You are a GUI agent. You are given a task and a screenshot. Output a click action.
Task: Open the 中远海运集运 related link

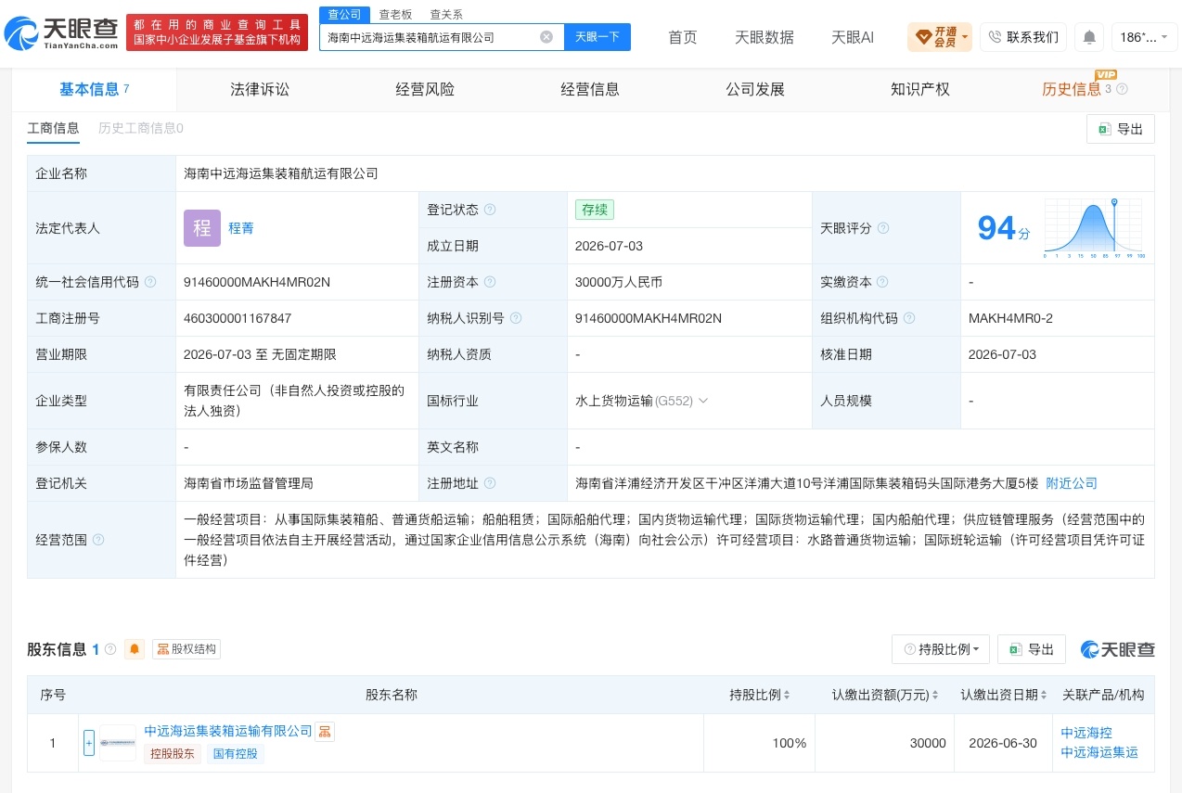pyautogui.click(x=1099, y=752)
